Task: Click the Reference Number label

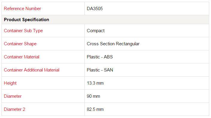Action: [22, 9]
